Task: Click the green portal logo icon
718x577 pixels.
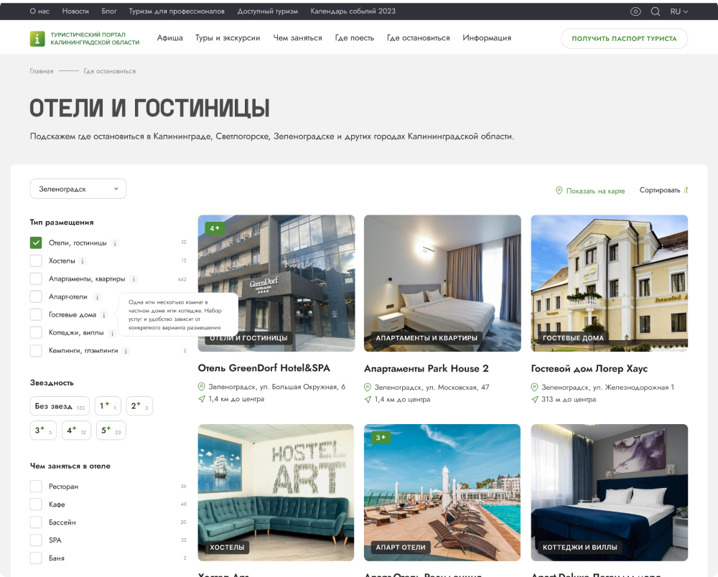Action: [x=37, y=39]
